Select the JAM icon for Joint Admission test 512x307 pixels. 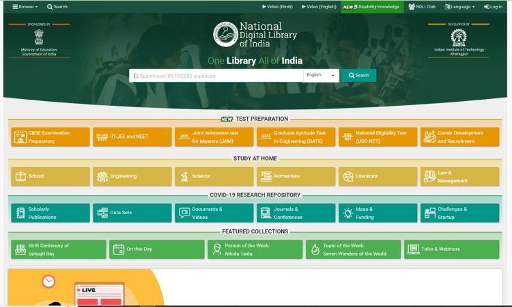(184, 136)
